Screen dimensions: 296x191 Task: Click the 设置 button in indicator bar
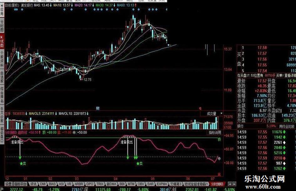coord(8,184)
